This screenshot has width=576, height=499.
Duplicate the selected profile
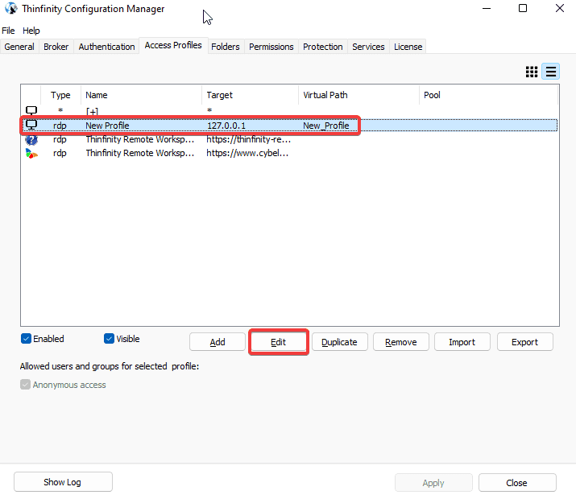[x=339, y=342]
